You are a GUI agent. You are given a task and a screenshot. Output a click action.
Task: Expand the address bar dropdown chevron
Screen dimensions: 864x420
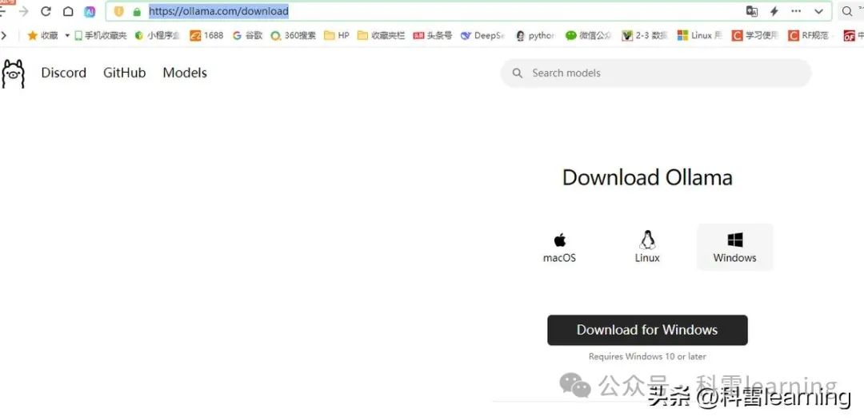pos(819,11)
